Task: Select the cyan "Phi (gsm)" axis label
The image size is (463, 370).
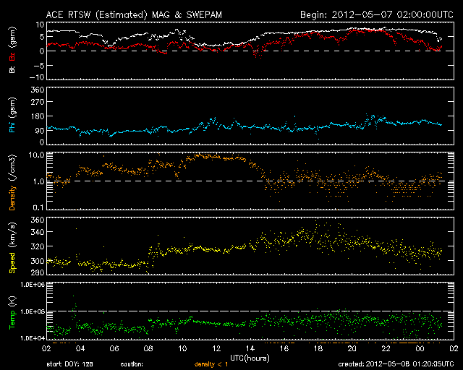Action: click(12, 115)
